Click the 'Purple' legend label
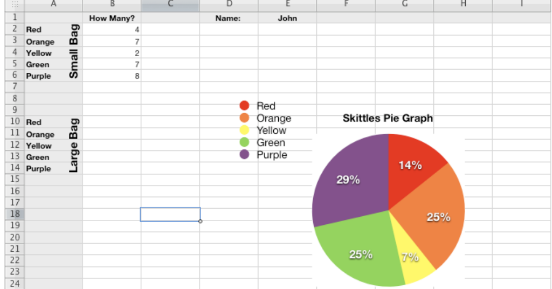Image resolution: width=552 pixels, height=289 pixels. (272, 155)
